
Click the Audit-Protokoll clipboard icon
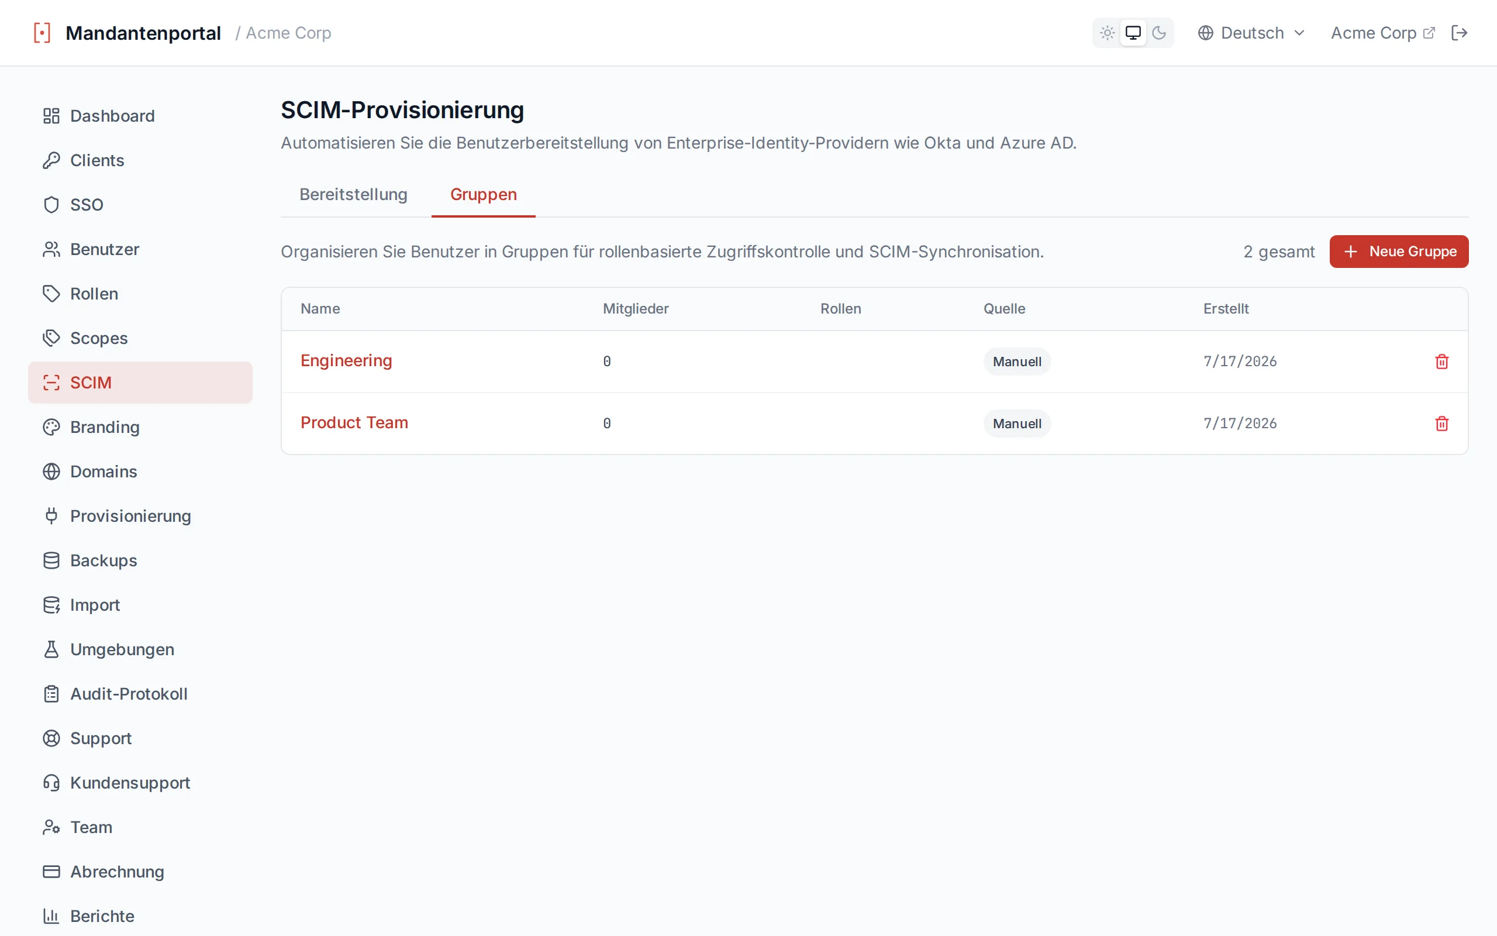51,694
